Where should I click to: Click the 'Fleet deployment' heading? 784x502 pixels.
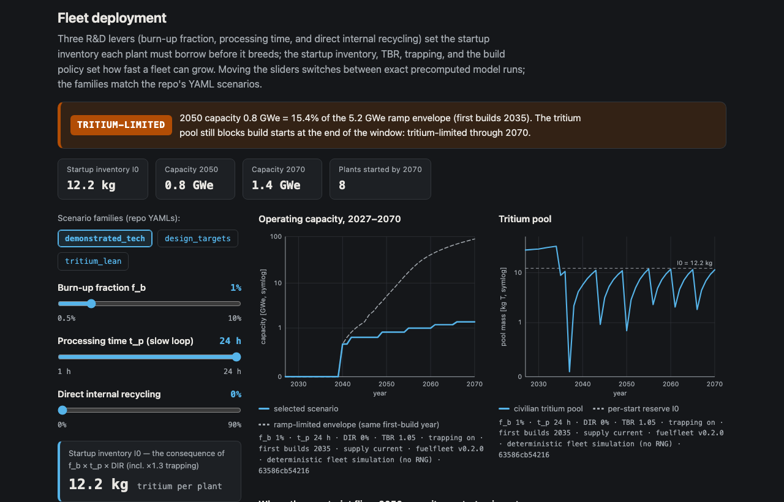pyautogui.click(x=112, y=18)
